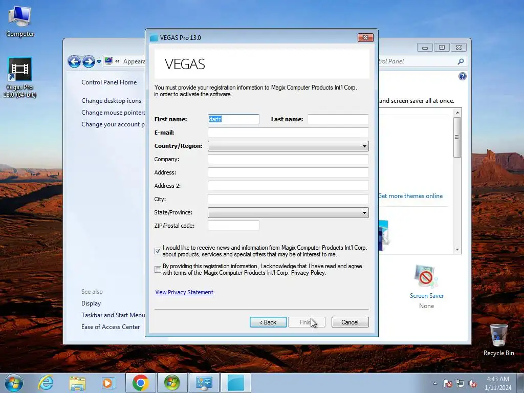Click Change mouse pointers link

coord(113,112)
